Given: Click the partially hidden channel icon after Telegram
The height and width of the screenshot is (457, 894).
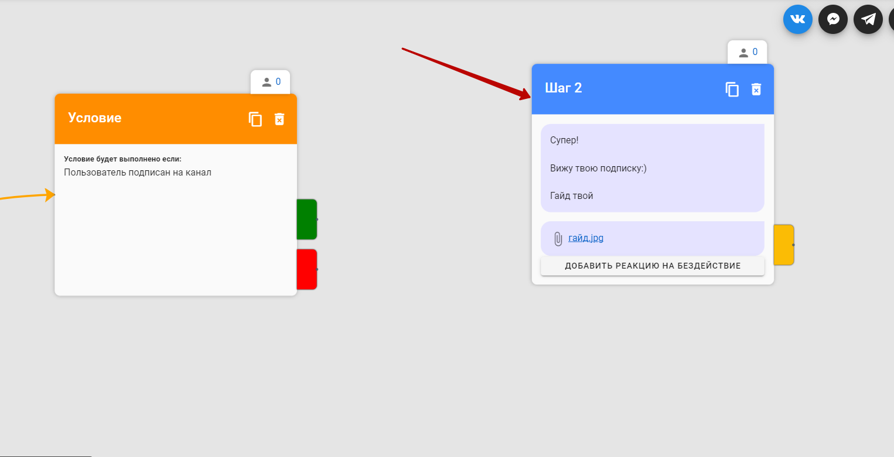Looking at the screenshot, I should 891,19.
